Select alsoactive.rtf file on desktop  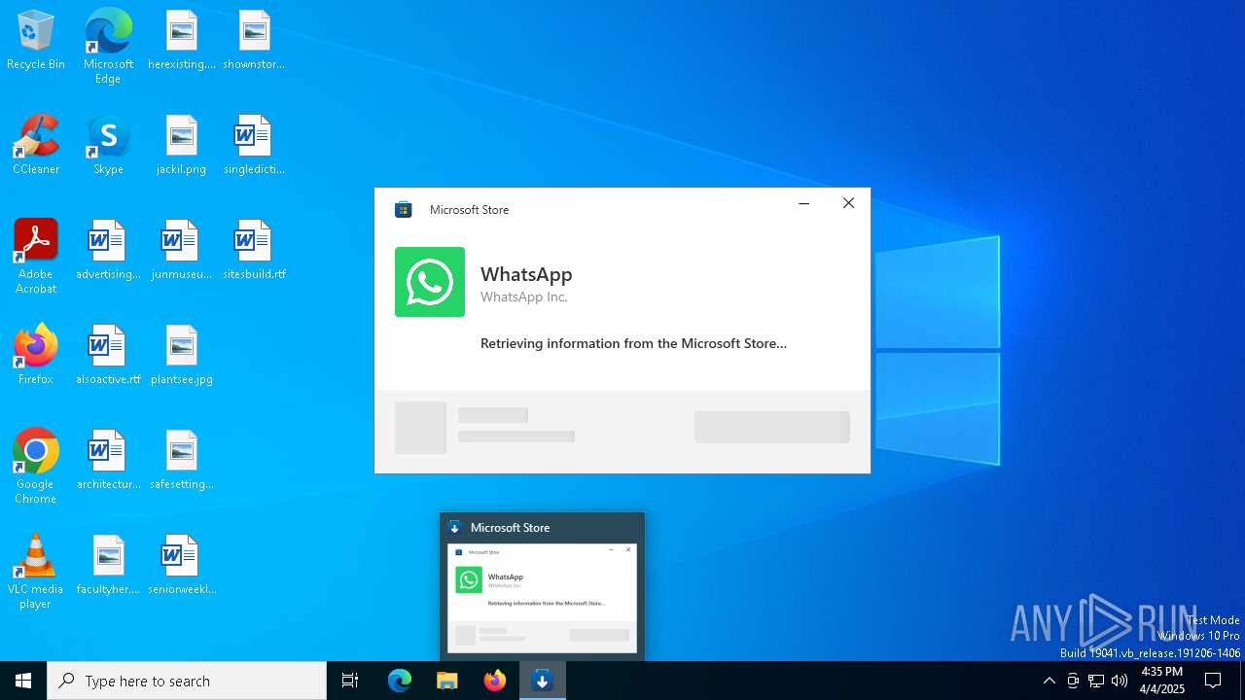pyautogui.click(x=108, y=356)
